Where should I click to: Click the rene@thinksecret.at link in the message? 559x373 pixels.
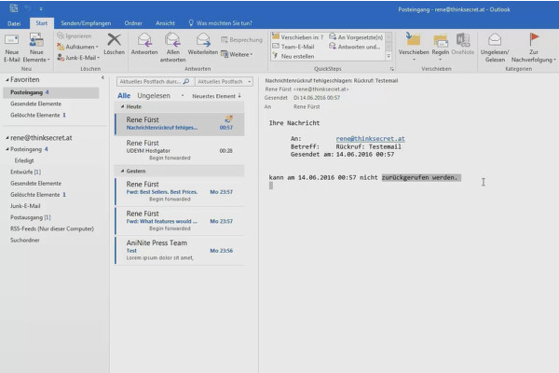(371, 139)
